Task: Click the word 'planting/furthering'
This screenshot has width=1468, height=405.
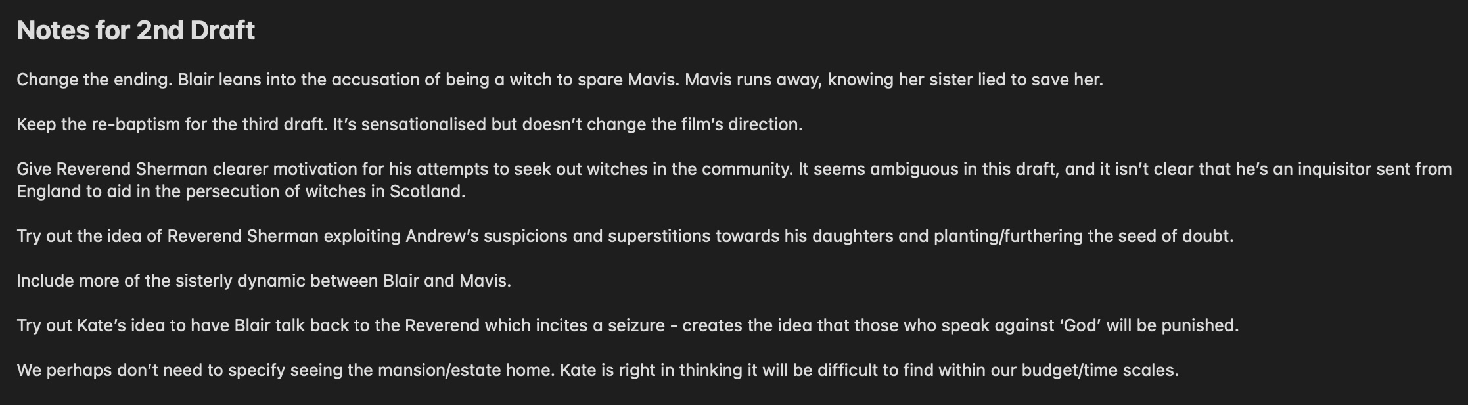Action: (x=1008, y=236)
